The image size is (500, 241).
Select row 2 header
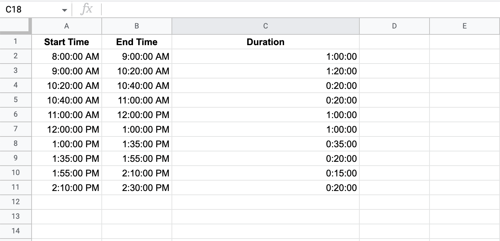16,56
